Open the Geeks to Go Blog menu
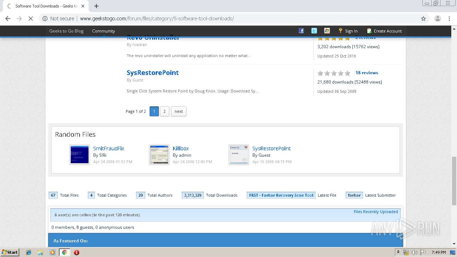This screenshot has height=257, width=457. (66, 31)
